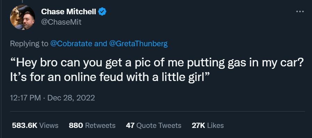Click the 583.6K view count number
The width and height of the screenshot is (312, 138).
[25, 125]
